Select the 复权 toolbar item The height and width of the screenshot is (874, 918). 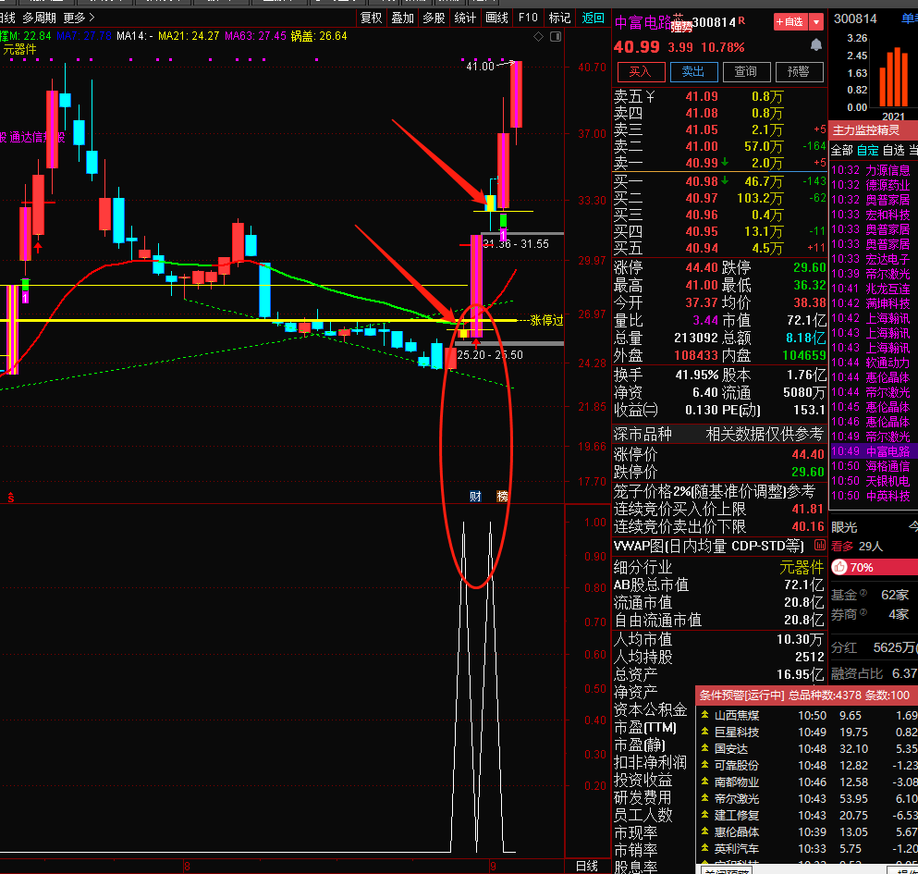372,18
